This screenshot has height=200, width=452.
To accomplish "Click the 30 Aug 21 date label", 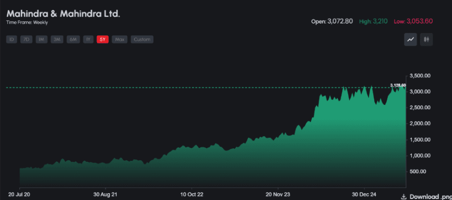I will (105, 194).
